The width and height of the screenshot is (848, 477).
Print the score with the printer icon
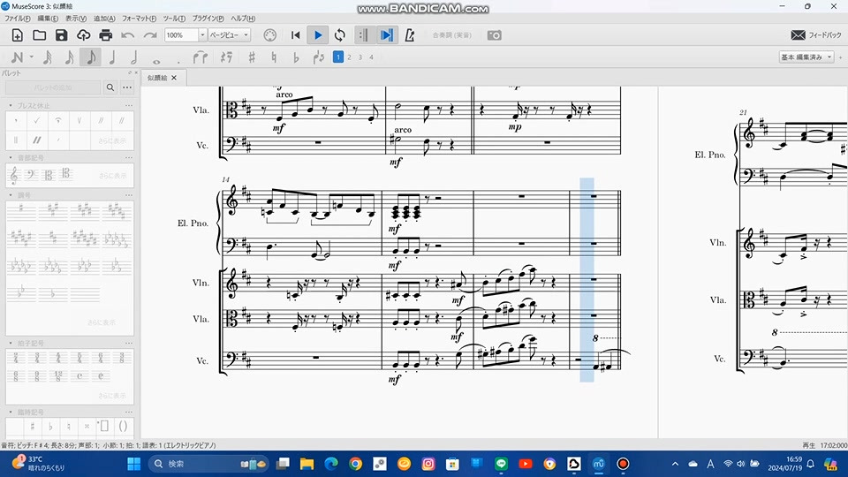[105, 35]
